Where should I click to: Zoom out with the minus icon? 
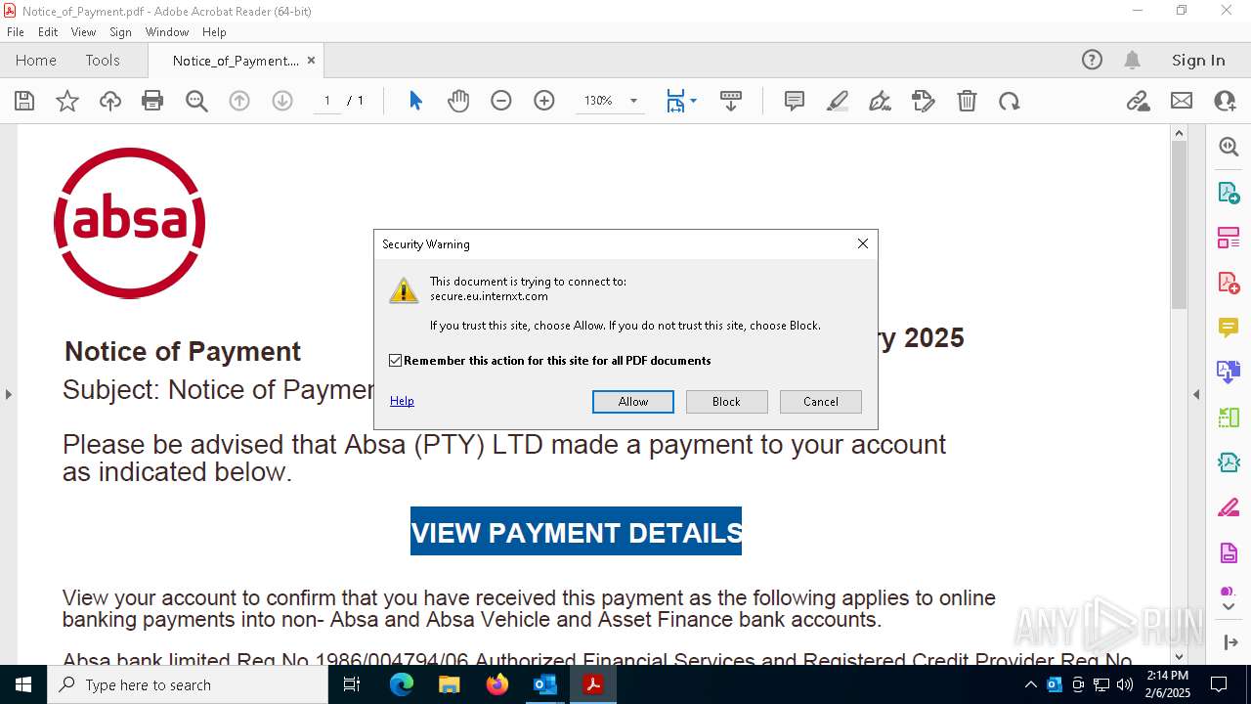tap(501, 101)
